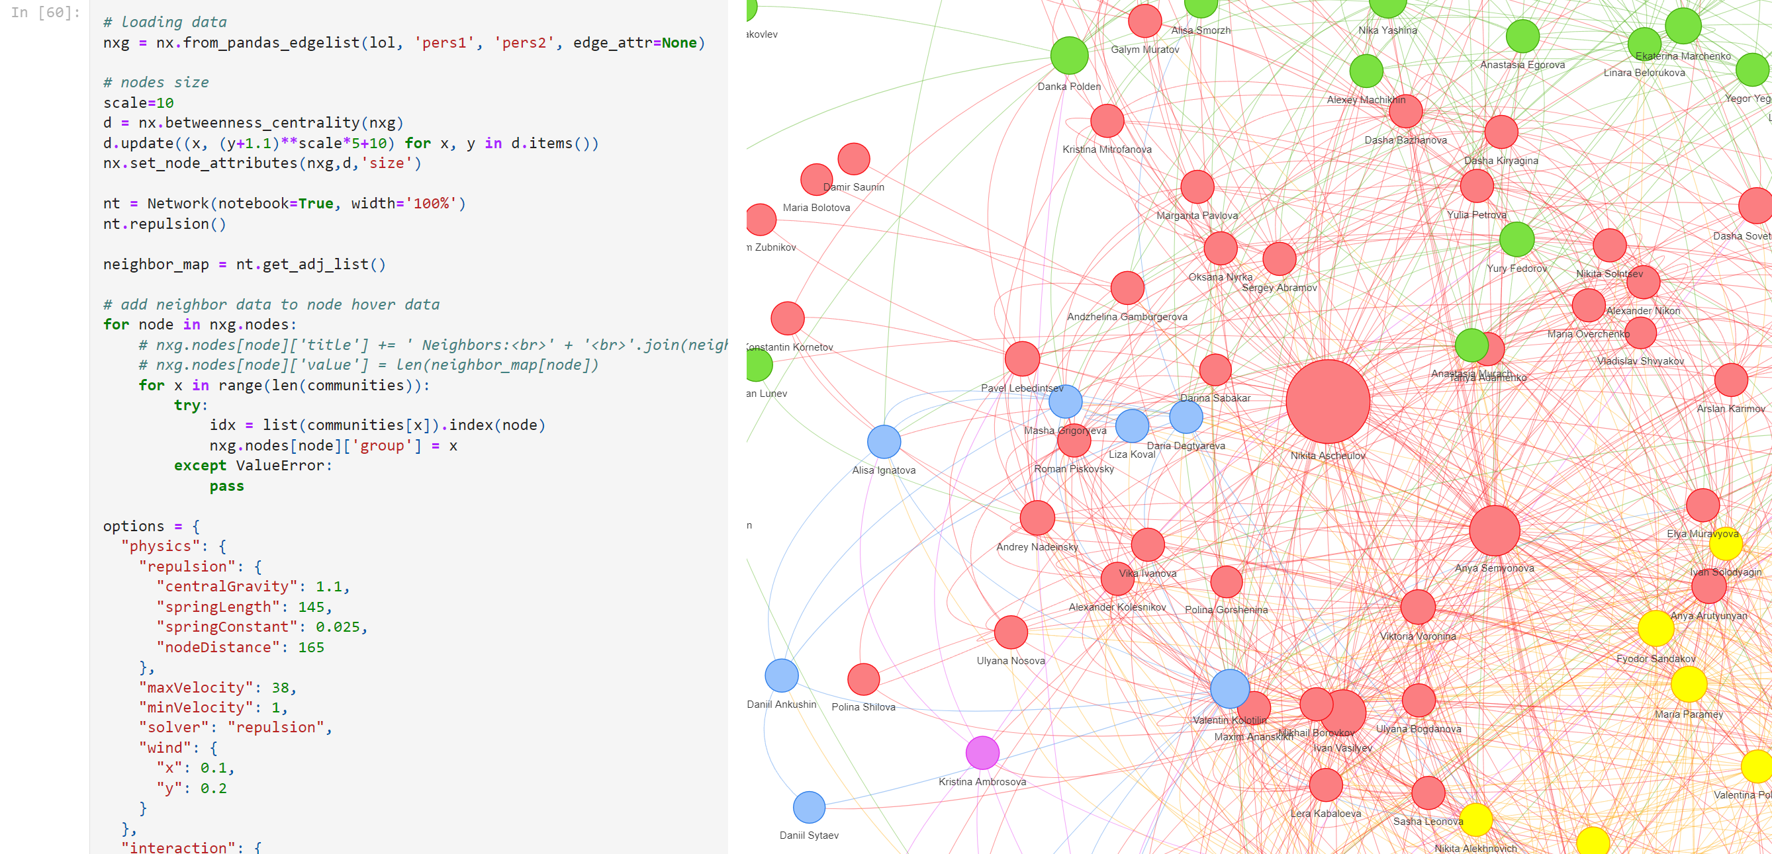Click the red Ulyana Bogdanova node
Viewport: 1772px width, 854px height.
pyautogui.click(x=1419, y=701)
